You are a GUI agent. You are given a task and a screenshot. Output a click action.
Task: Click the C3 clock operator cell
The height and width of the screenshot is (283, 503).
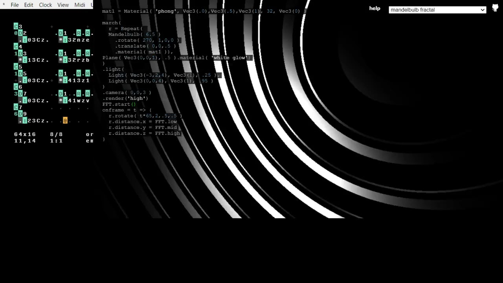click(18, 26)
